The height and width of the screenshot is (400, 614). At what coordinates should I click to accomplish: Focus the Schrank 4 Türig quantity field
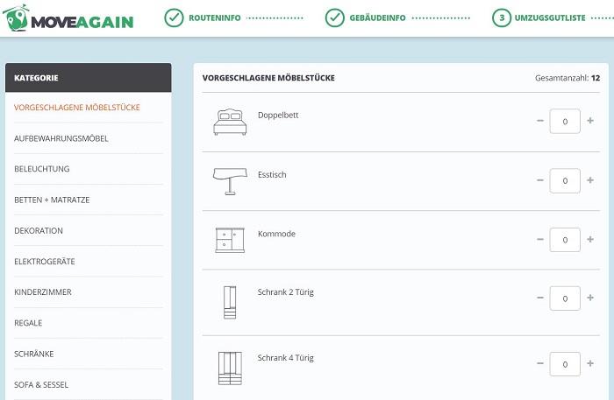point(565,363)
